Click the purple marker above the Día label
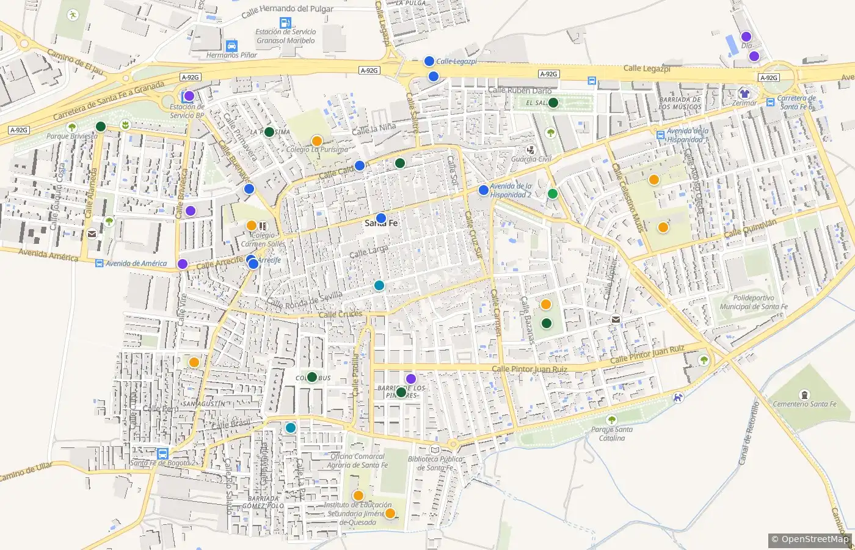The image size is (855, 550). pos(746,37)
